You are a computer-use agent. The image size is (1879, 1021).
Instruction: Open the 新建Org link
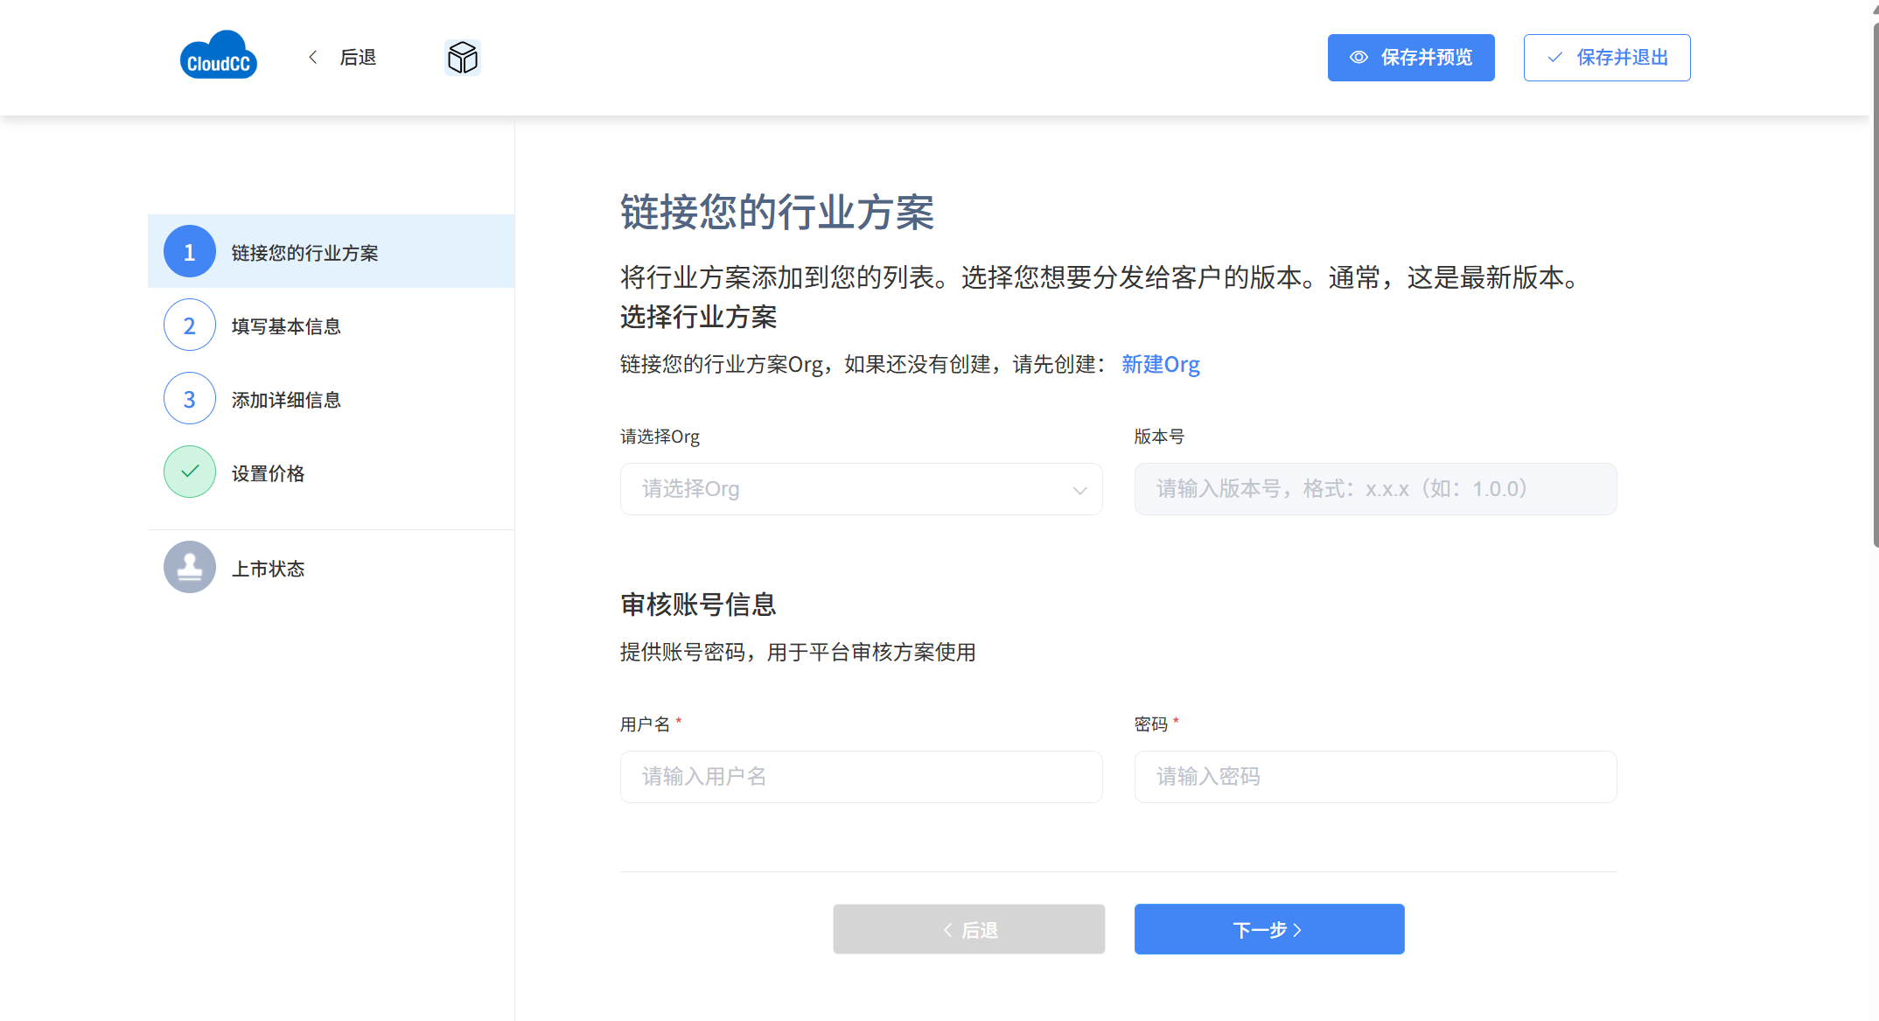(x=1160, y=364)
